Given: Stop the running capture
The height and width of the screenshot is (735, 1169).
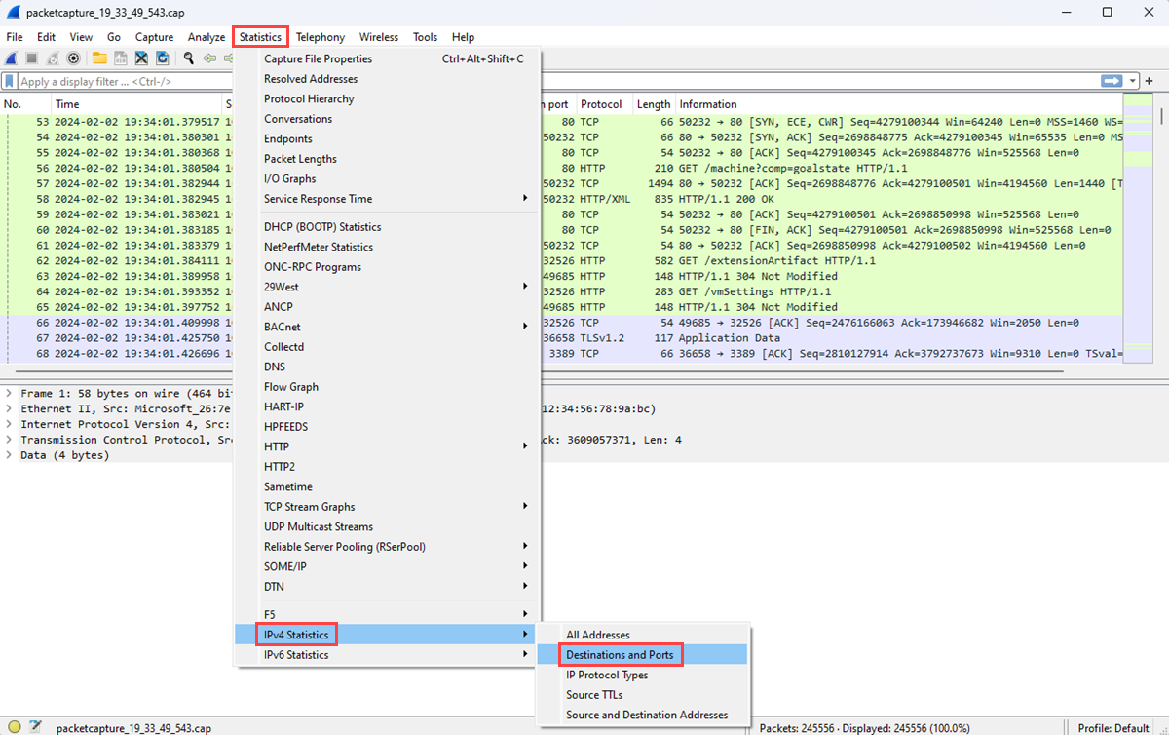Looking at the screenshot, I should [31, 58].
